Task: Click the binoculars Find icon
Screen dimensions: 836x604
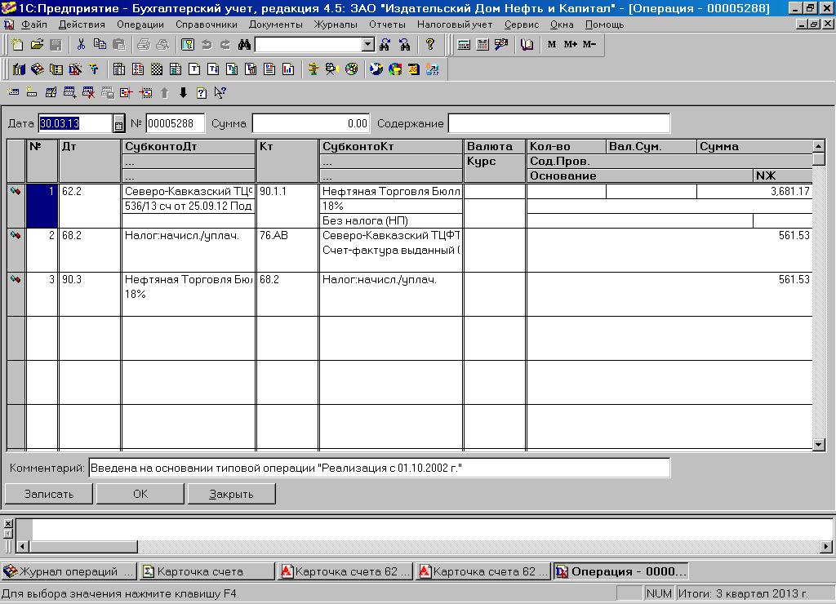Action: [x=244, y=45]
